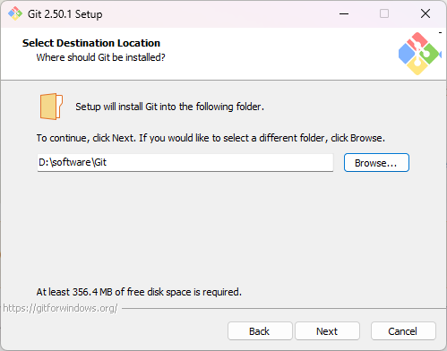The image size is (447, 351).
Task: Click the "Select Destination Location" heading
Action: (x=91, y=43)
